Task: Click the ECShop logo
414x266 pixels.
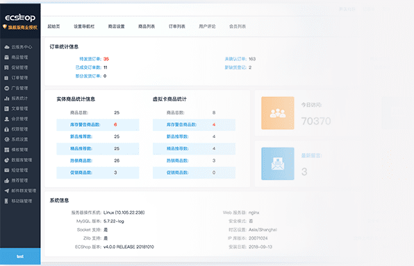Action: click(x=20, y=17)
